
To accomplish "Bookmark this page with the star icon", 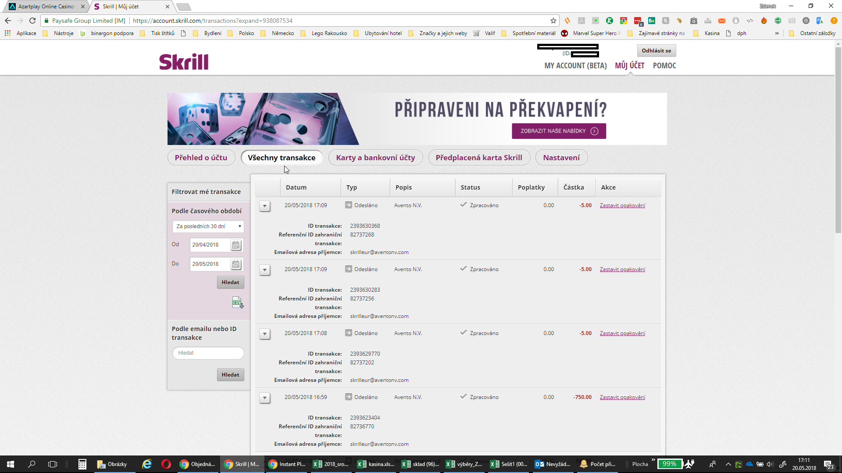I will pos(553,21).
